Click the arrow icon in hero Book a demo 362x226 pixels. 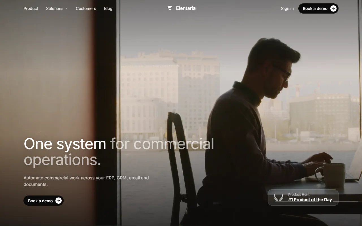59,201
